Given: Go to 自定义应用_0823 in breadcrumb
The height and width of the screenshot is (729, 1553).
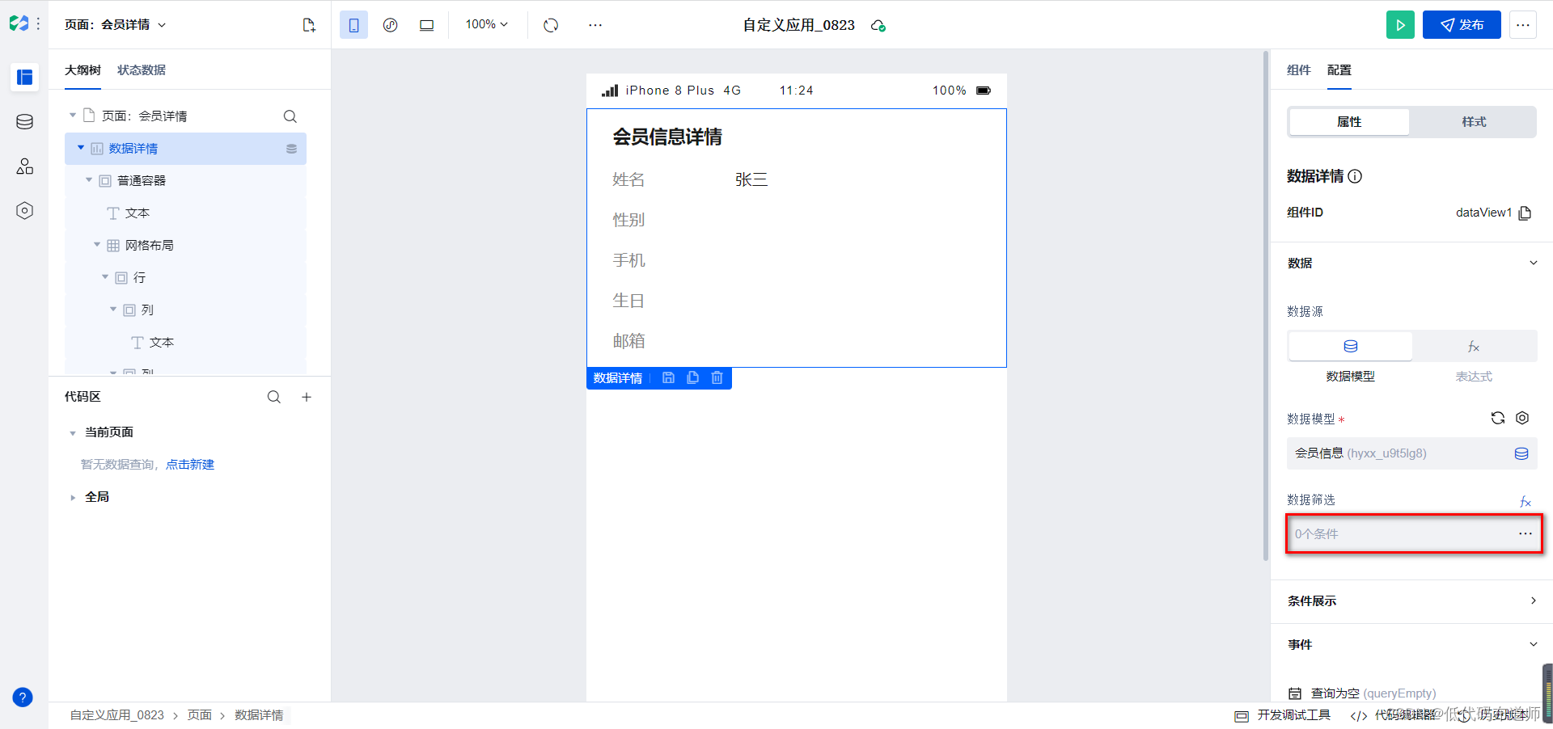Looking at the screenshot, I should [x=116, y=715].
